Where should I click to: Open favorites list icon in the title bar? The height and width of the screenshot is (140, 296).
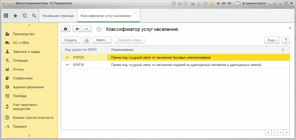tap(198, 3)
